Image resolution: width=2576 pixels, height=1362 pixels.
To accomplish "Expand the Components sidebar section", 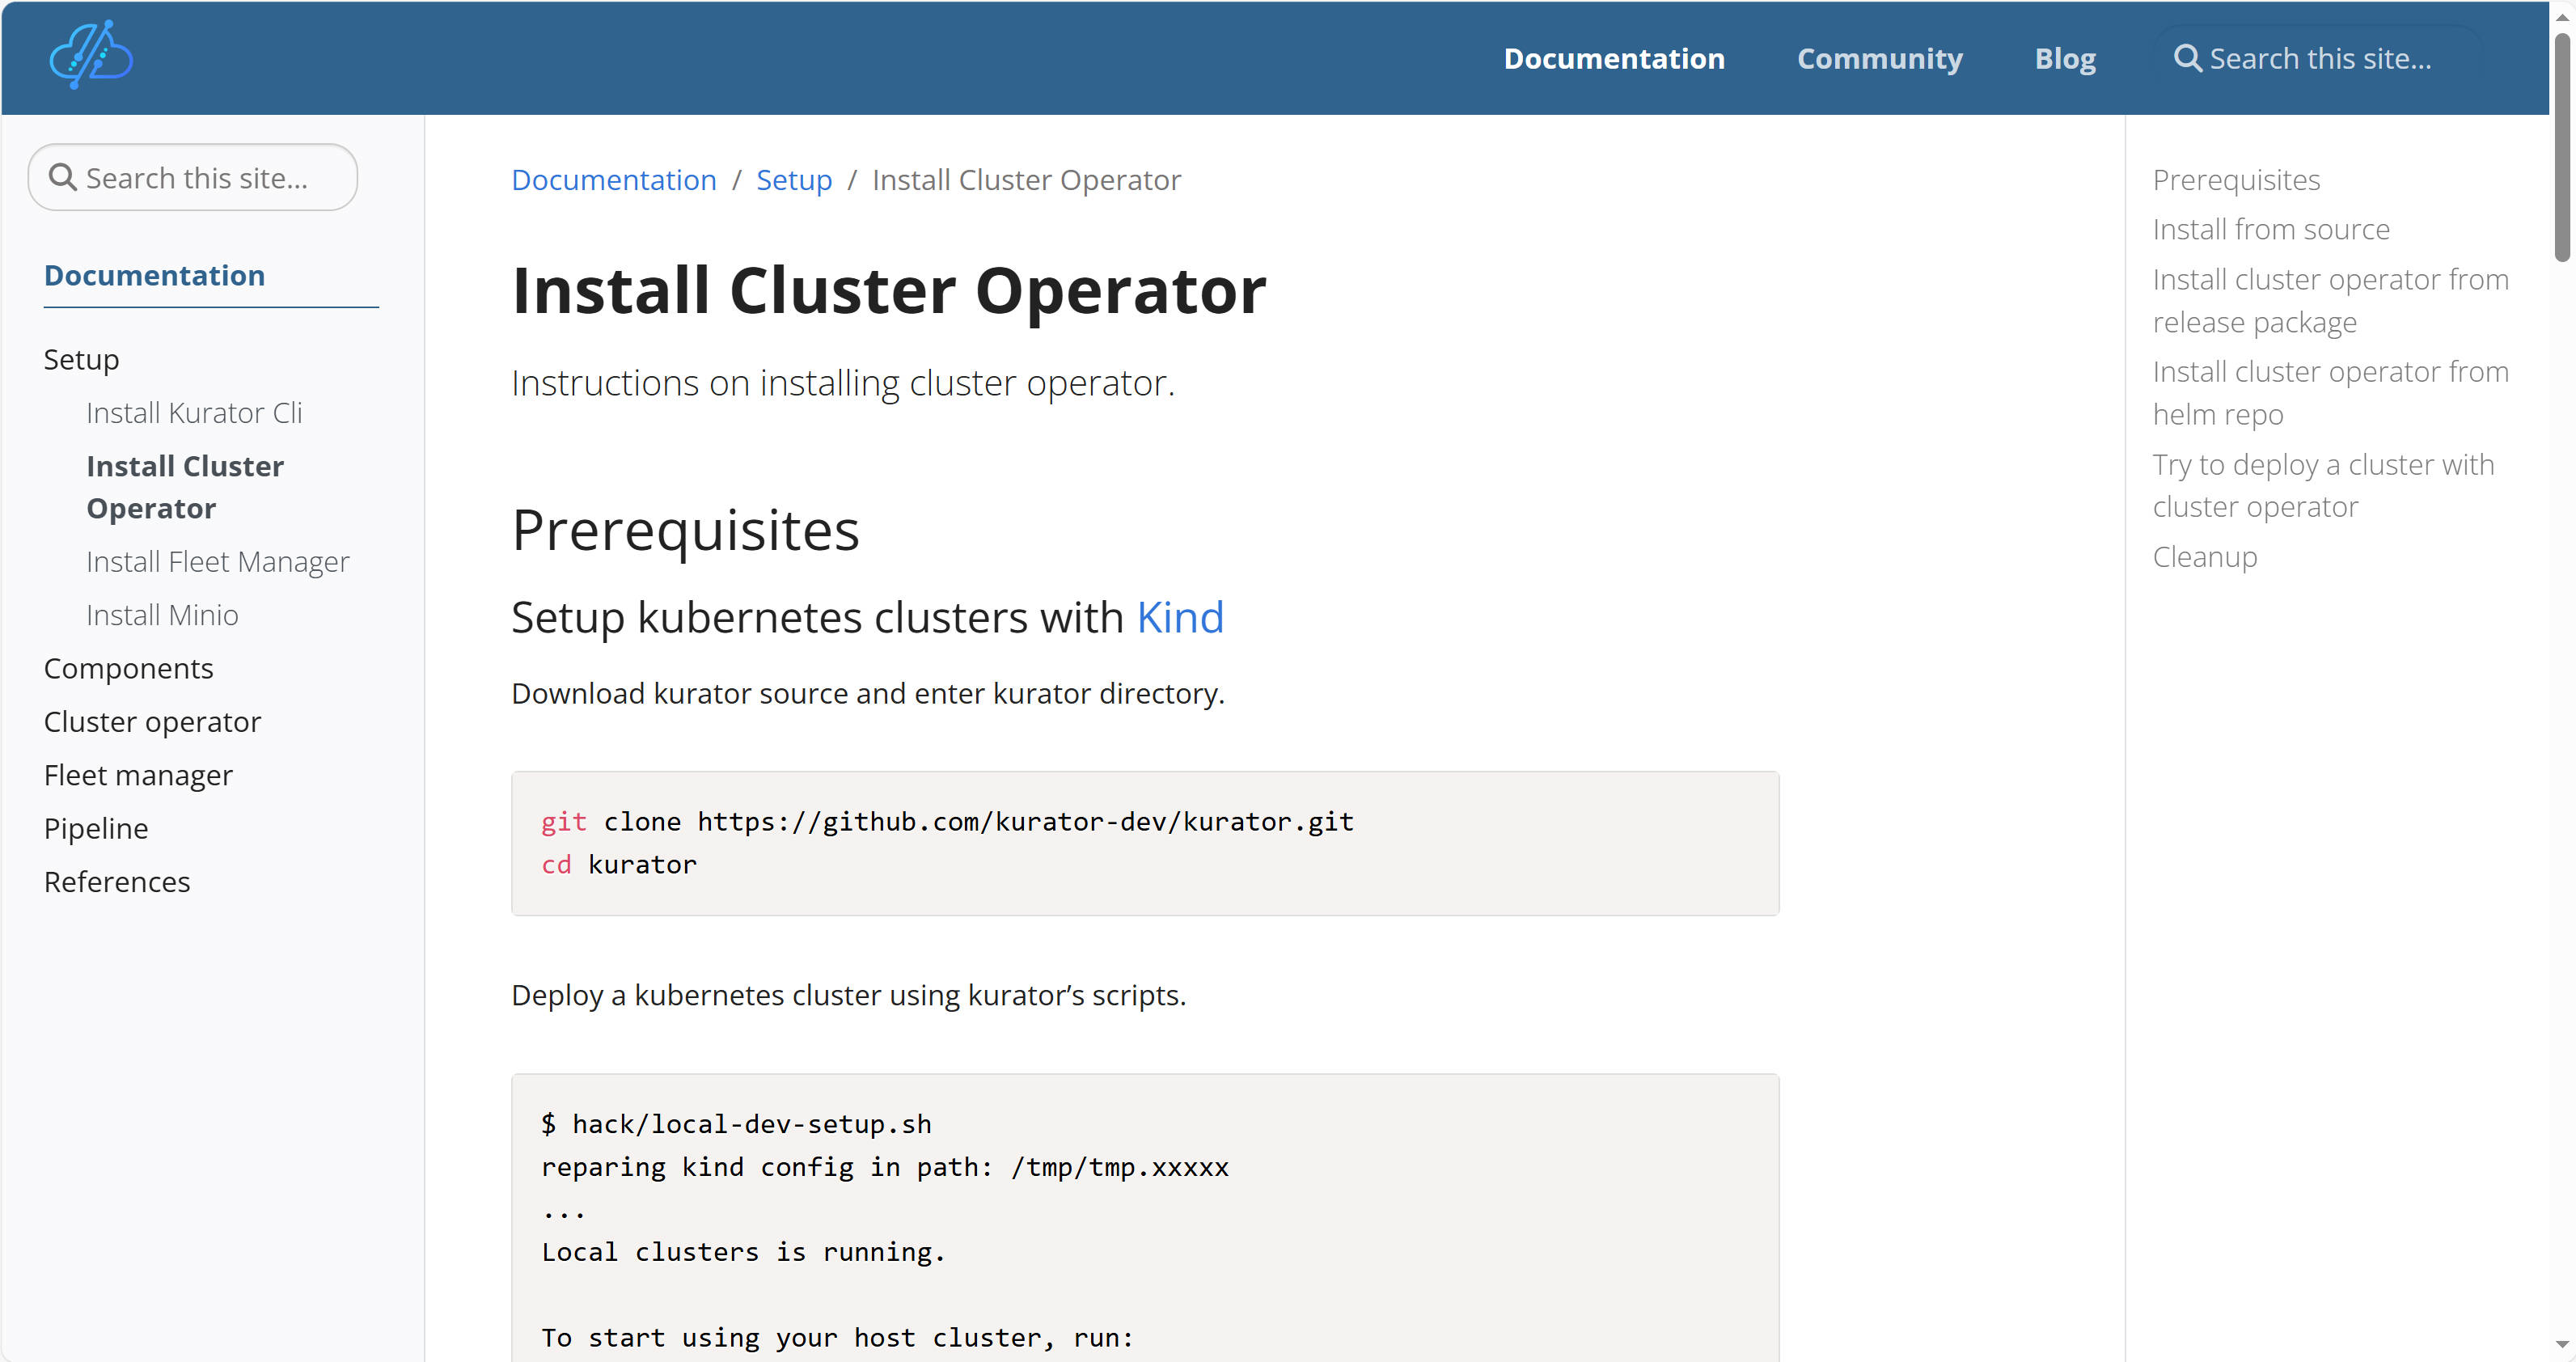I will click(128, 668).
